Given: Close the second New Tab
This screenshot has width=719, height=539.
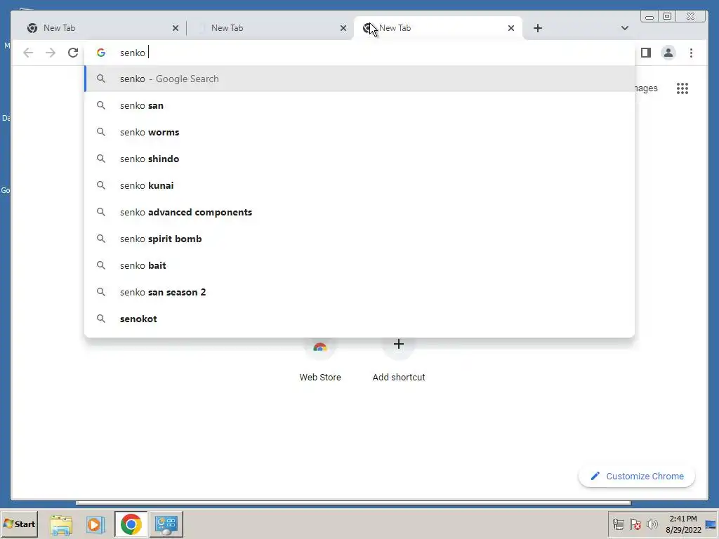Looking at the screenshot, I should (343, 28).
